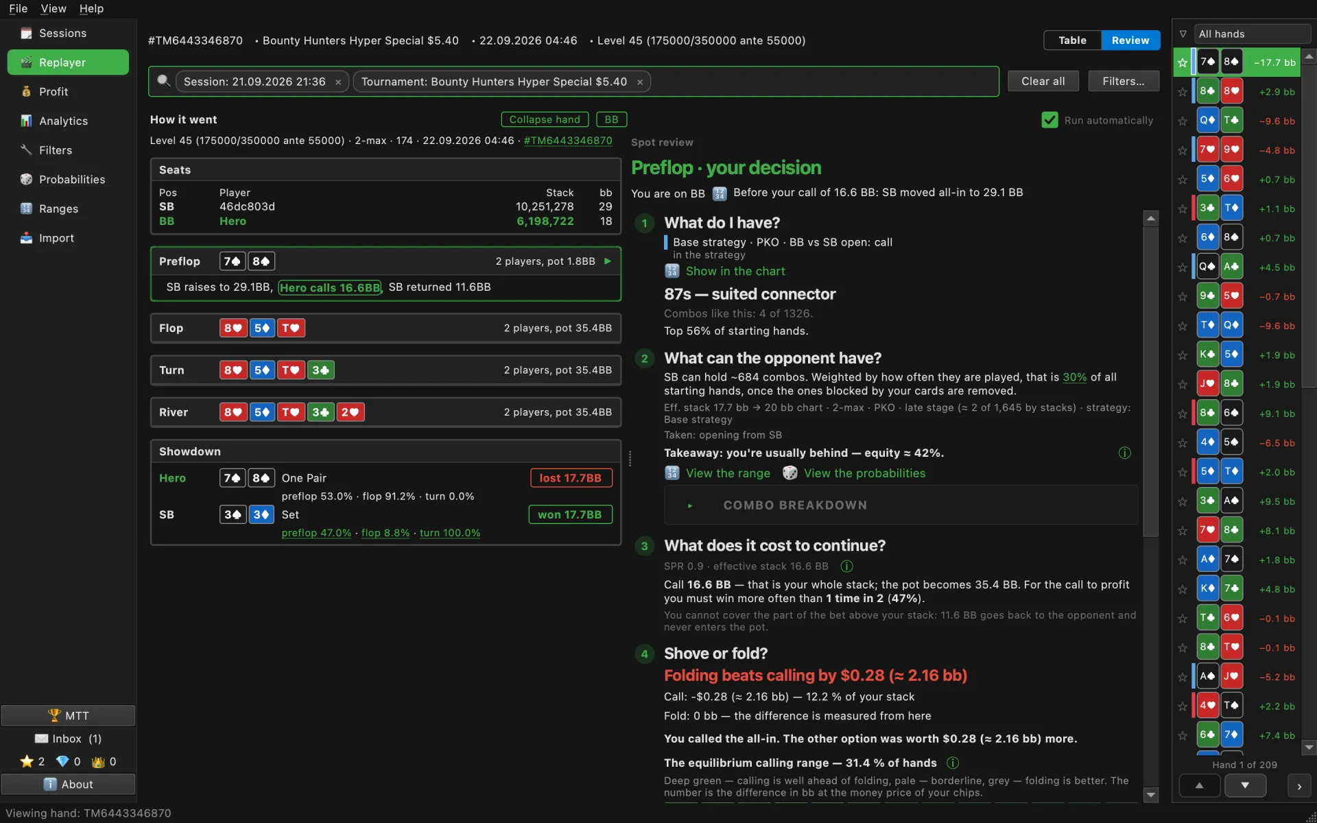Viewport: 1317px width, 823px height.
Task: Open Probabilities dice icon in sidebar
Action: [x=26, y=179]
